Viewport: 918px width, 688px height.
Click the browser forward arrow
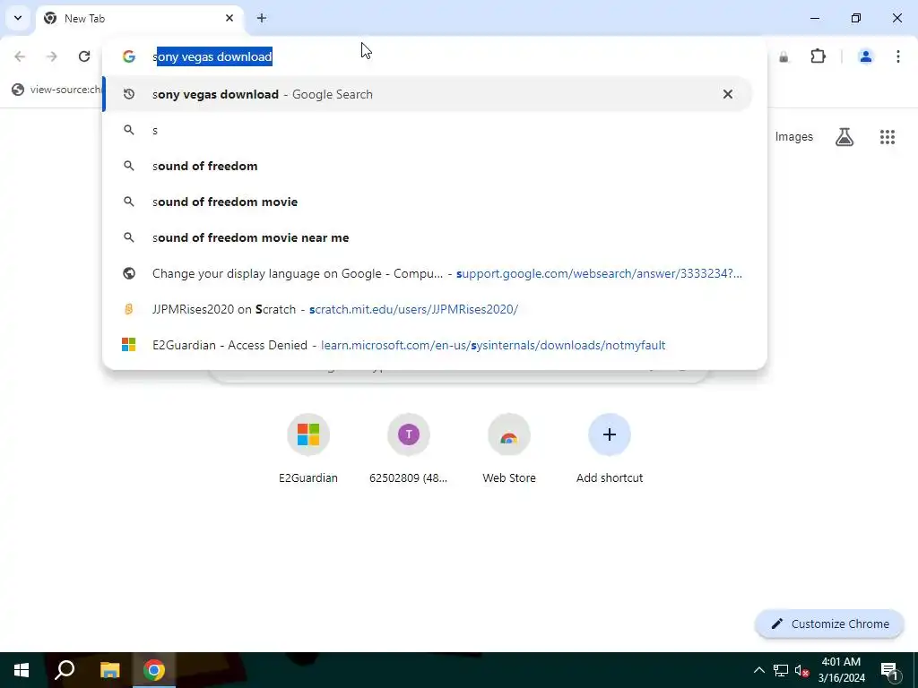(52, 56)
